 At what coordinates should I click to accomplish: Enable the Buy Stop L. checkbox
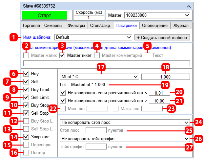click(26, 121)
